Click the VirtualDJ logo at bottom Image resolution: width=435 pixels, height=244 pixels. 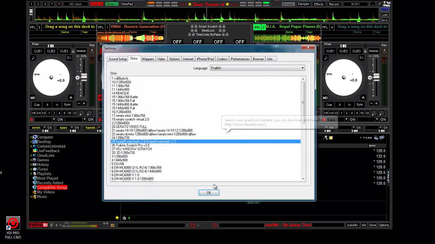(x=38, y=225)
